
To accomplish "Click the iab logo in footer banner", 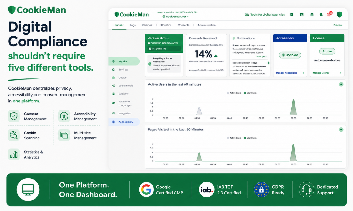I will point(207,190).
